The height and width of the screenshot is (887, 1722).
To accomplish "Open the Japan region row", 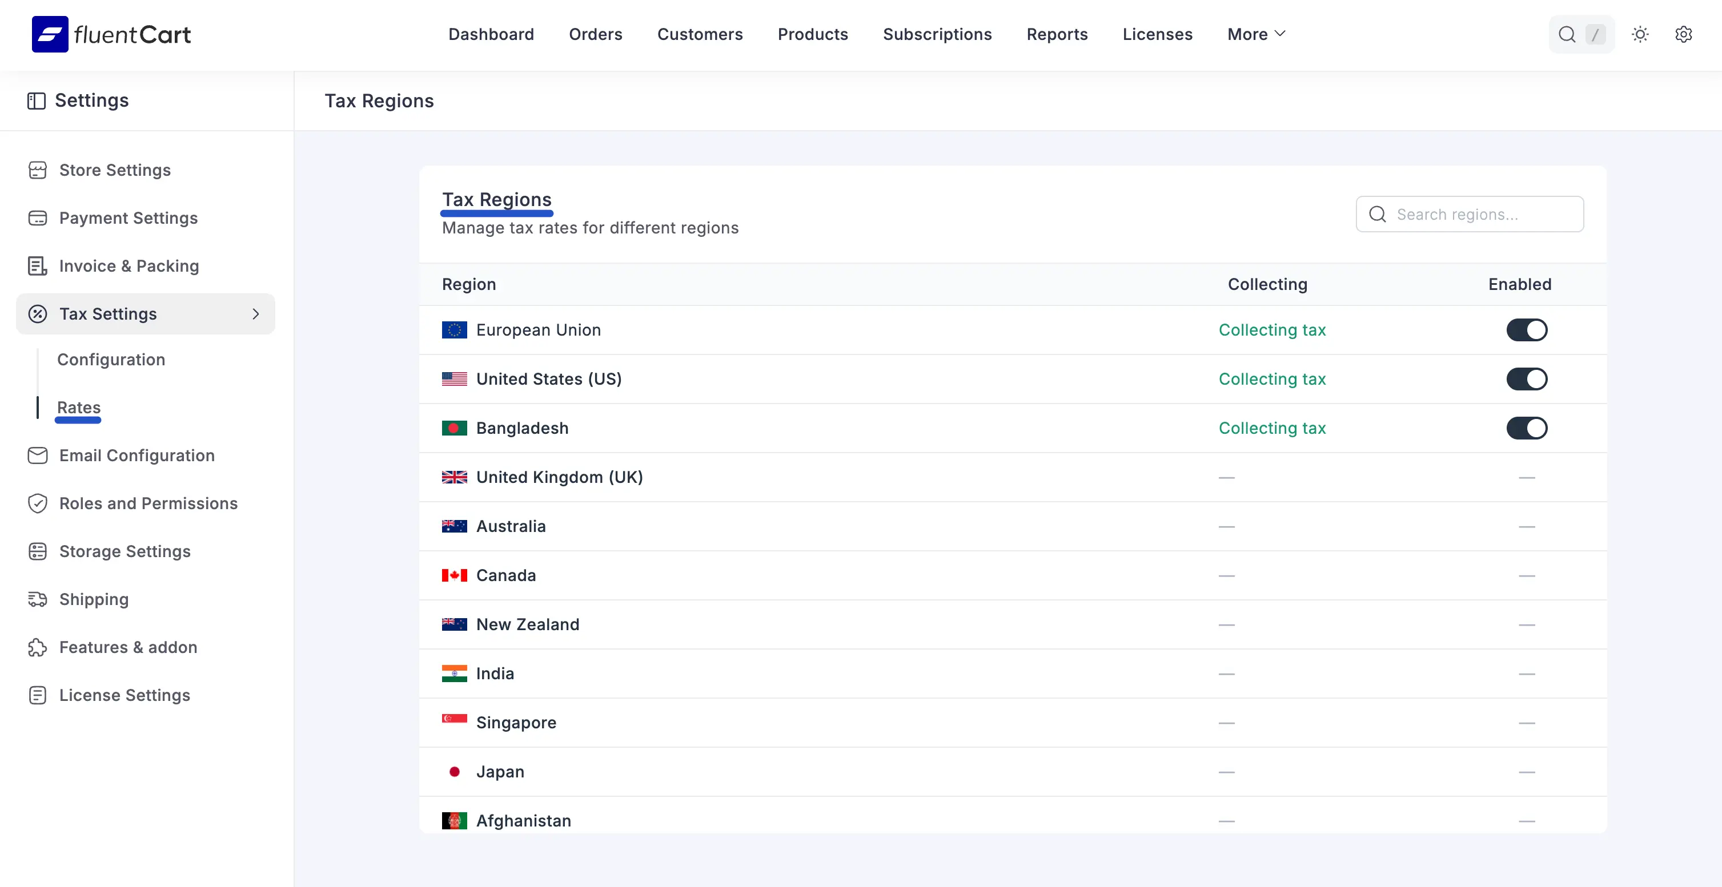I will coord(1013,772).
